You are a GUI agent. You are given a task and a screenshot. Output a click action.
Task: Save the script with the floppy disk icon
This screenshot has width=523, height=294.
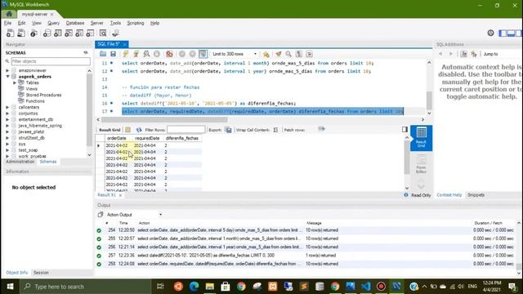tap(113, 54)
